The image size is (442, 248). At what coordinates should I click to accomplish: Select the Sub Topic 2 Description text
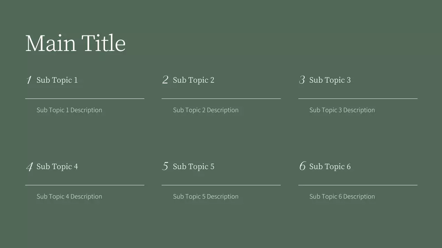click(205, 110)
